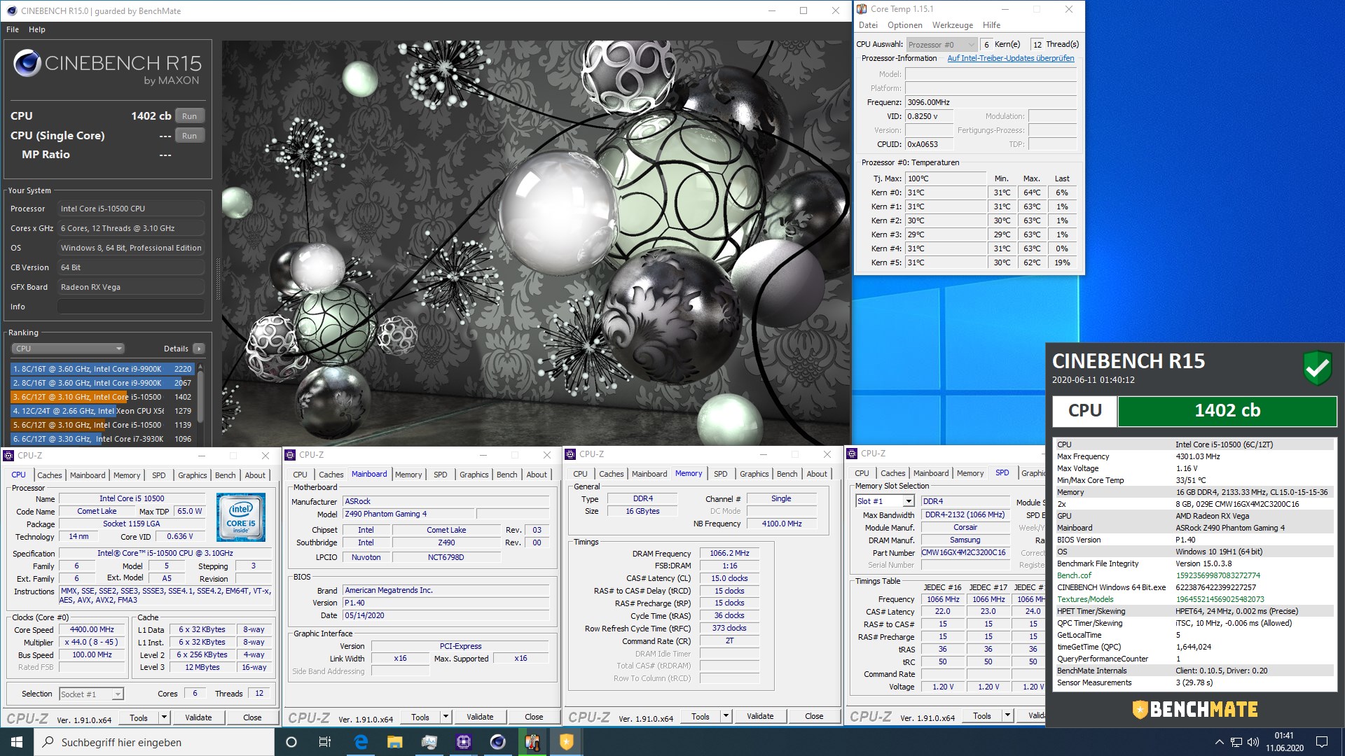Click the volume speaker icon in tray
Viewport: 1345px width, 756px height.
coord(1253,742)
